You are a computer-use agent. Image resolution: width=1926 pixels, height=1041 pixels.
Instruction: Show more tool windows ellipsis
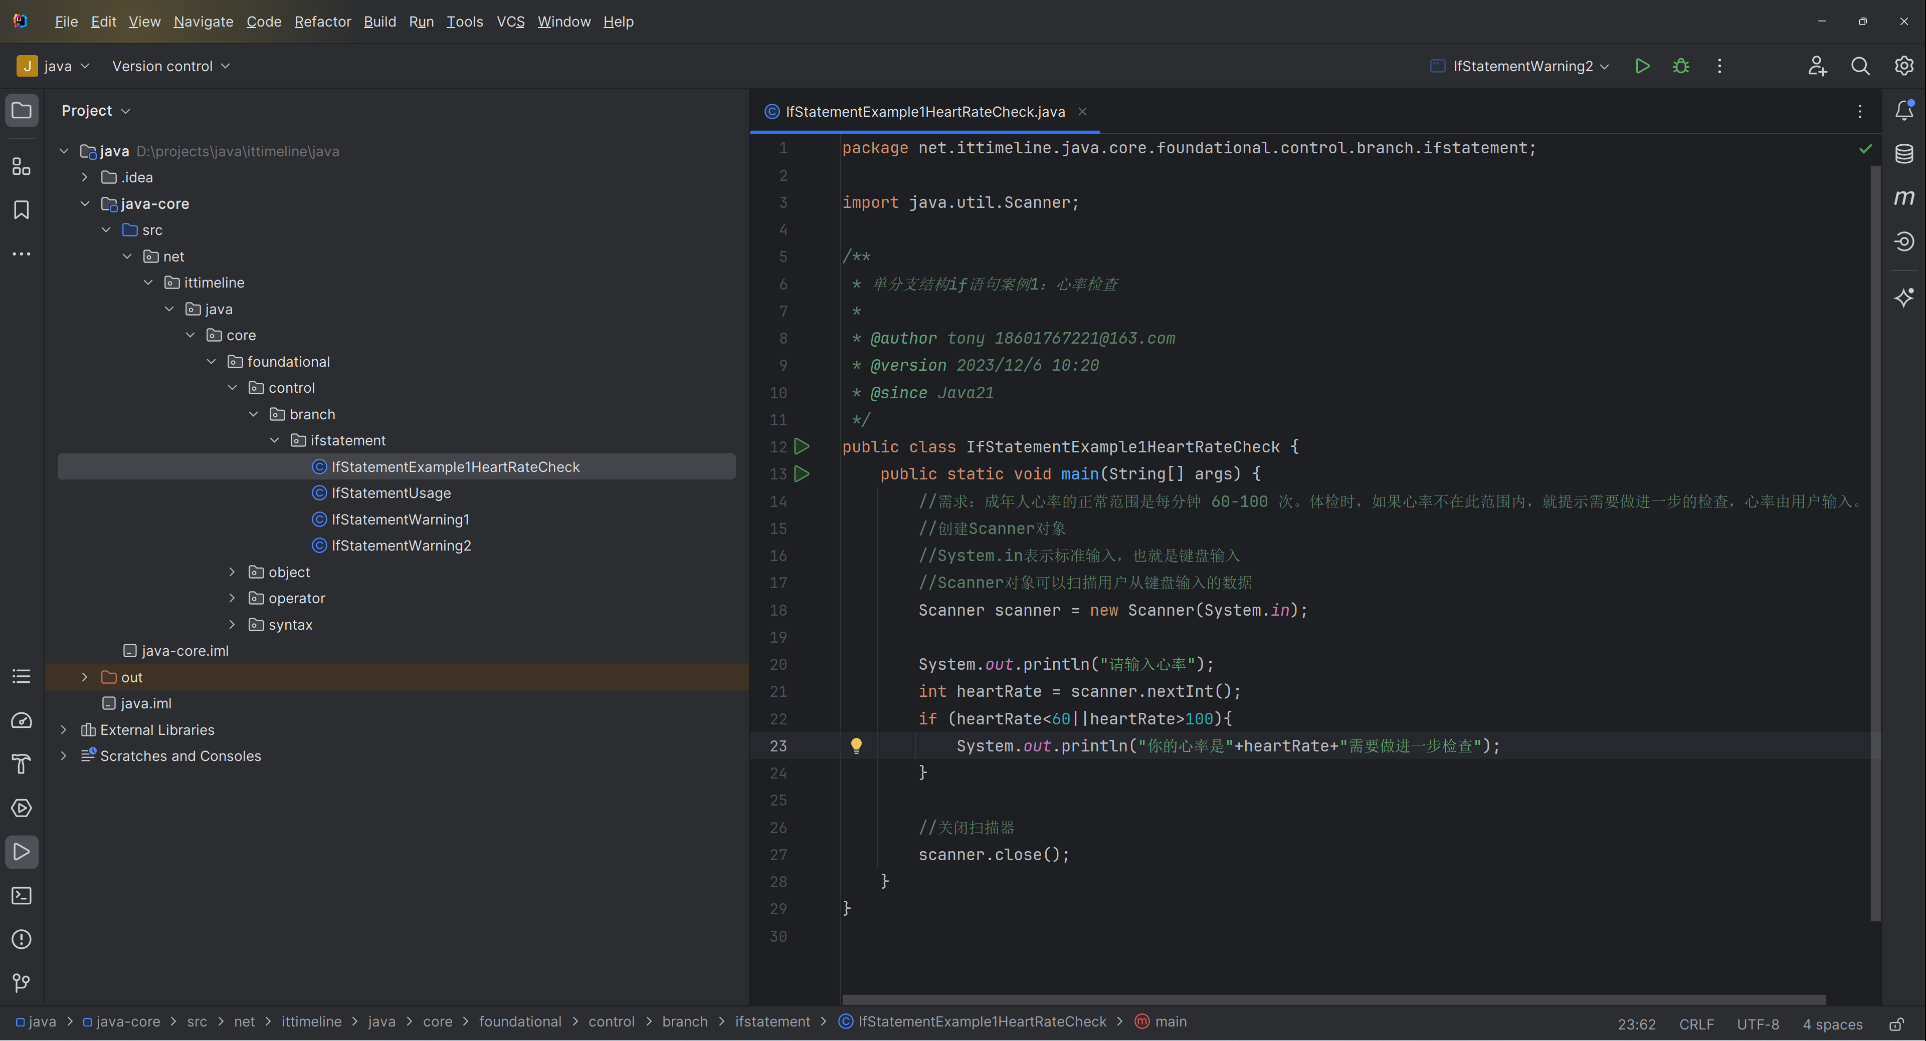[22, 254]
